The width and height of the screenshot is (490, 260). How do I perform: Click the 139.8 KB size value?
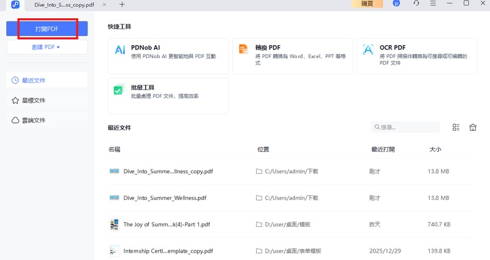point(439,251)
